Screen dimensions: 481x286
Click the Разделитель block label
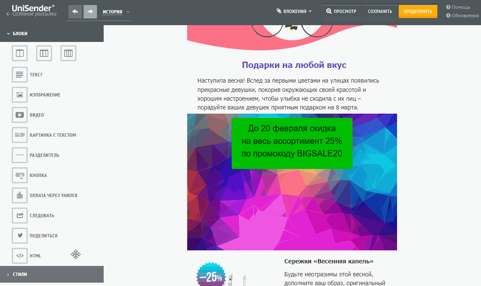tap(44, 155)
